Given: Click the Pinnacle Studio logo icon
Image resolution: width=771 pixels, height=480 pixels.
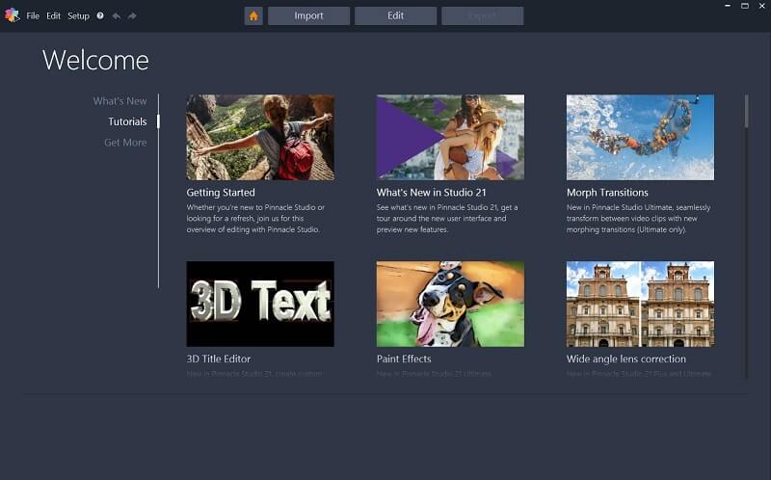Looking at the screenshot, I should pyautogui.click(x=12, y=15).
